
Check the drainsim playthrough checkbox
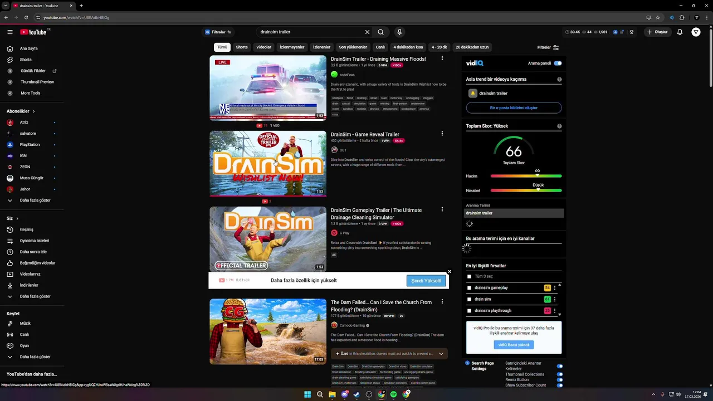coord(469,311)
